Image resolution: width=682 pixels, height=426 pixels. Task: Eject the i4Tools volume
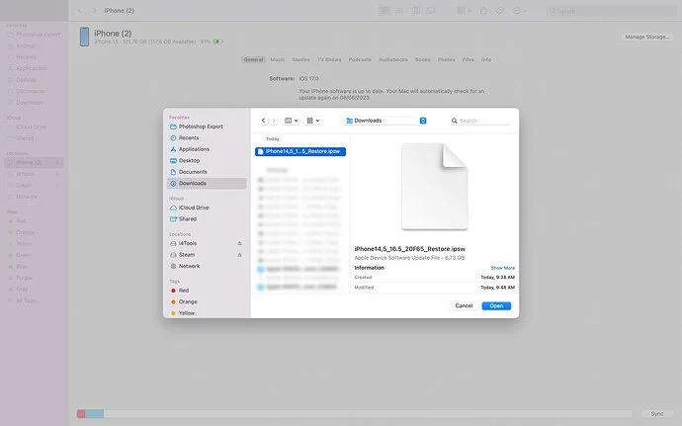point(239,243)
